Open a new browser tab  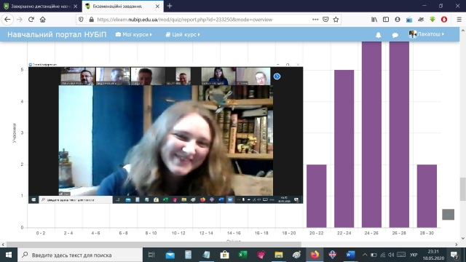170,6
